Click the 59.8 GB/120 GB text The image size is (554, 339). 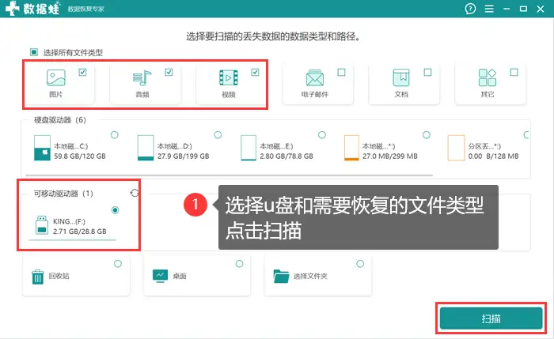click(80, 156)
